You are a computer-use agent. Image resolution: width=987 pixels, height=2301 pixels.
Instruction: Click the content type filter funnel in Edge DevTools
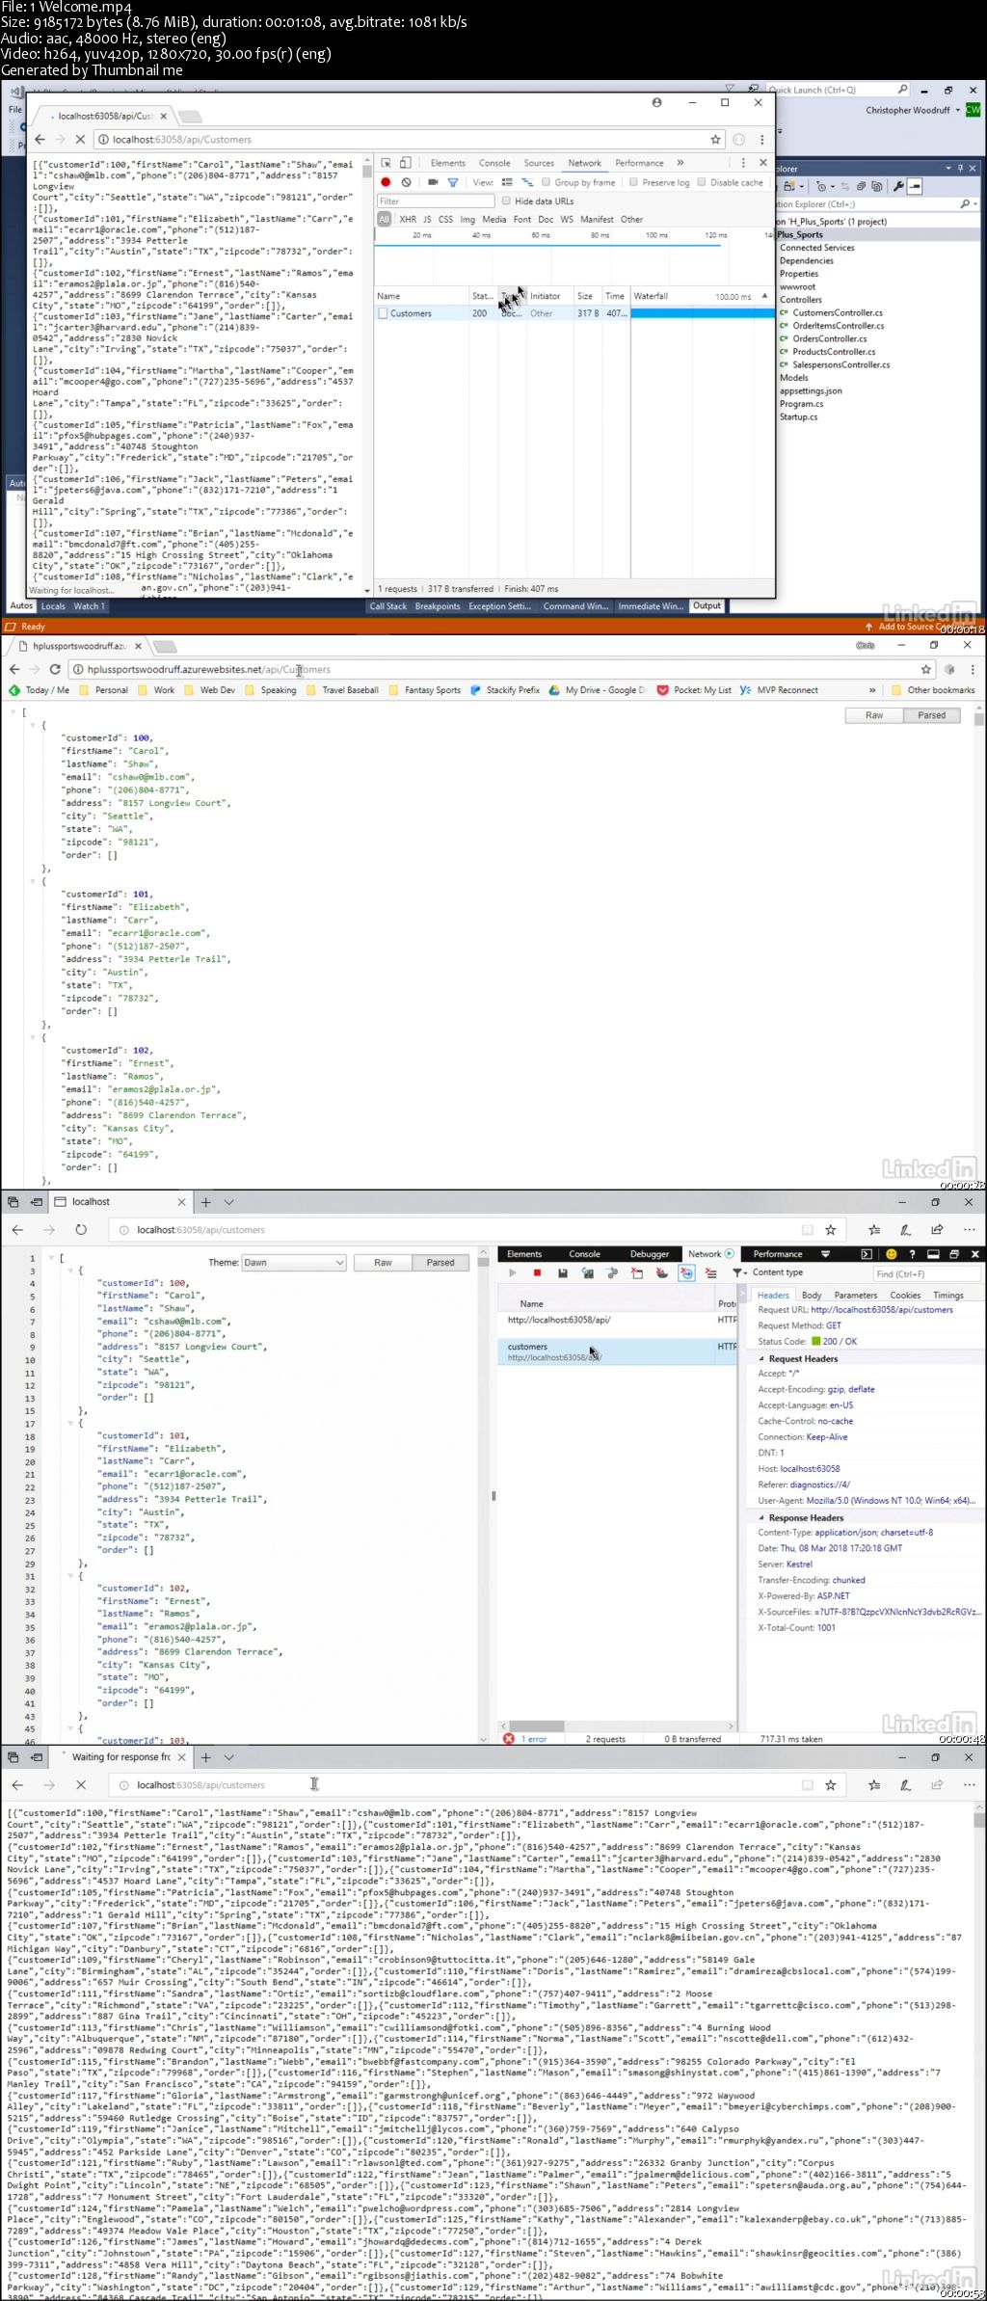738,1273
